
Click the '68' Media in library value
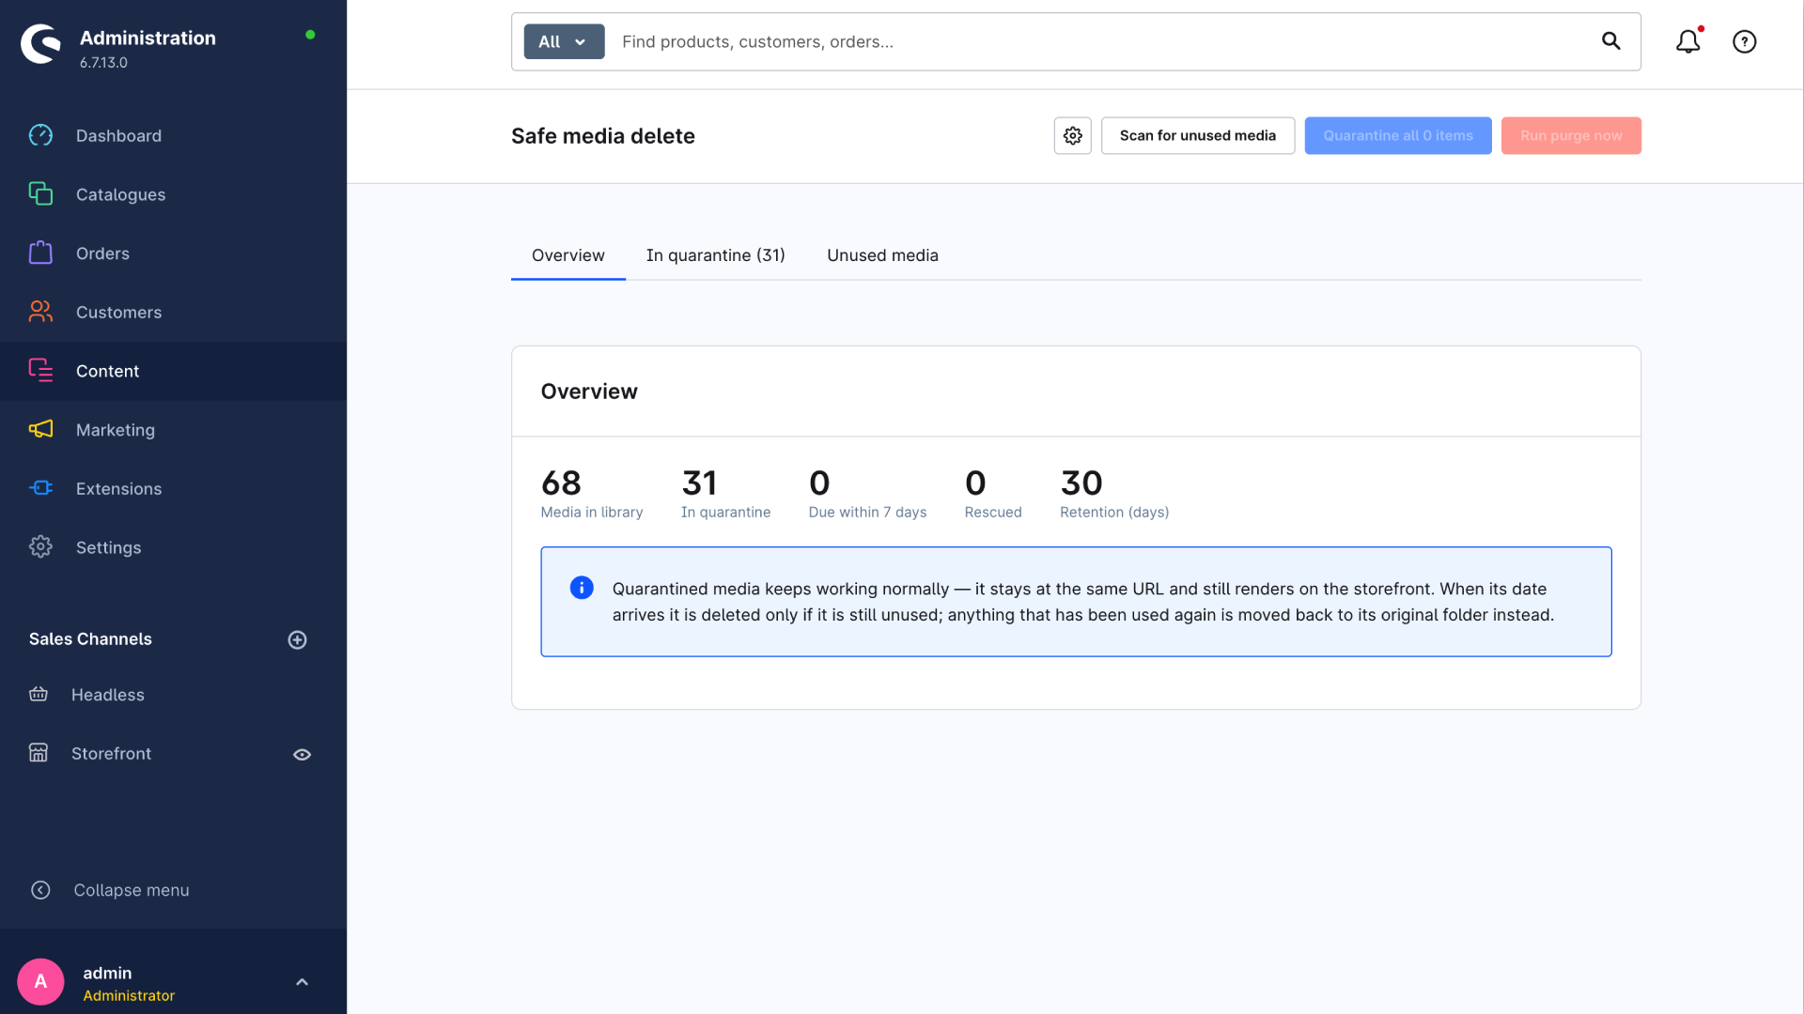561,483
